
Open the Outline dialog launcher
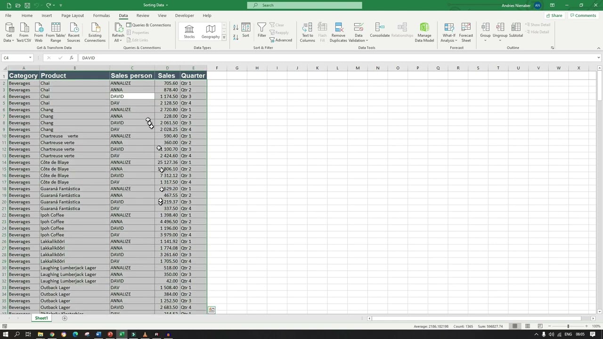click(552, 48)
